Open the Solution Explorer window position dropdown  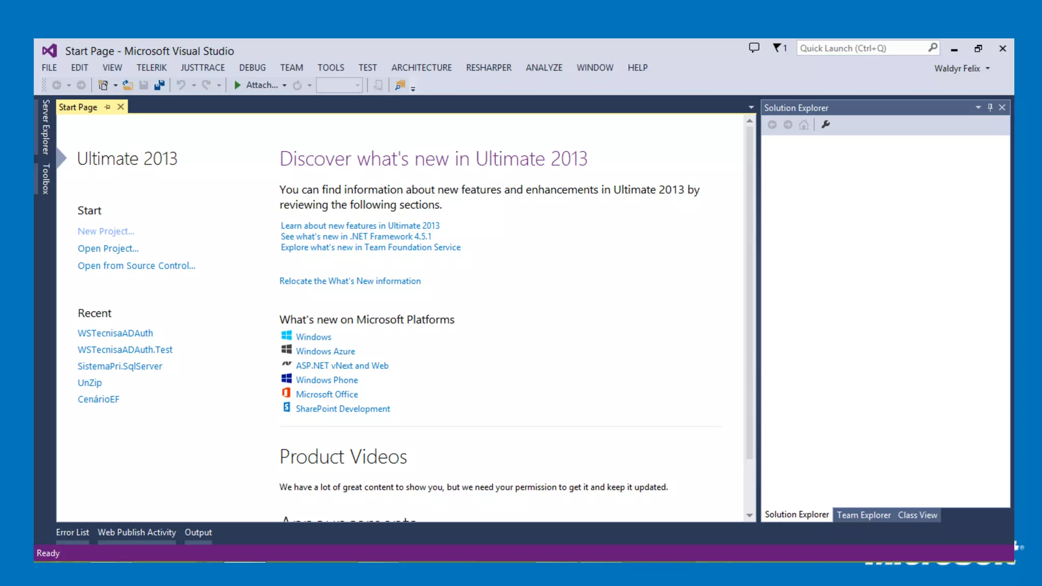pyautogui.click(x=978, y=107)
